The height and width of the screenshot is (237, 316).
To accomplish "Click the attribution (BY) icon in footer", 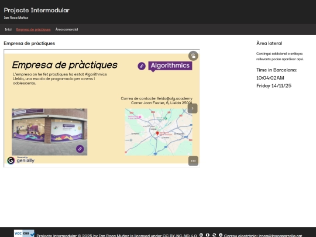I will tap(208, 235).
